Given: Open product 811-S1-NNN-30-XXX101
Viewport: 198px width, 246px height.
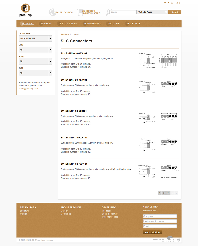Looking at the screenshot, I should pos(74,80).
